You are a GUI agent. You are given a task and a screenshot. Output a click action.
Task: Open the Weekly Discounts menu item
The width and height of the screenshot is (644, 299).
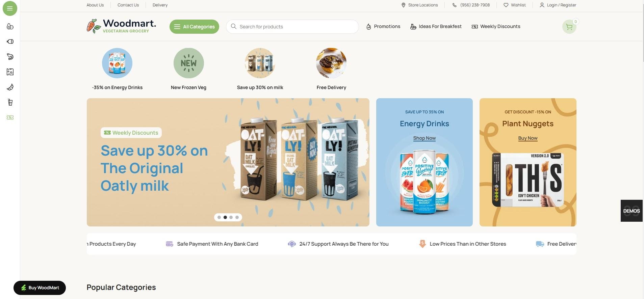click(496, 26)
